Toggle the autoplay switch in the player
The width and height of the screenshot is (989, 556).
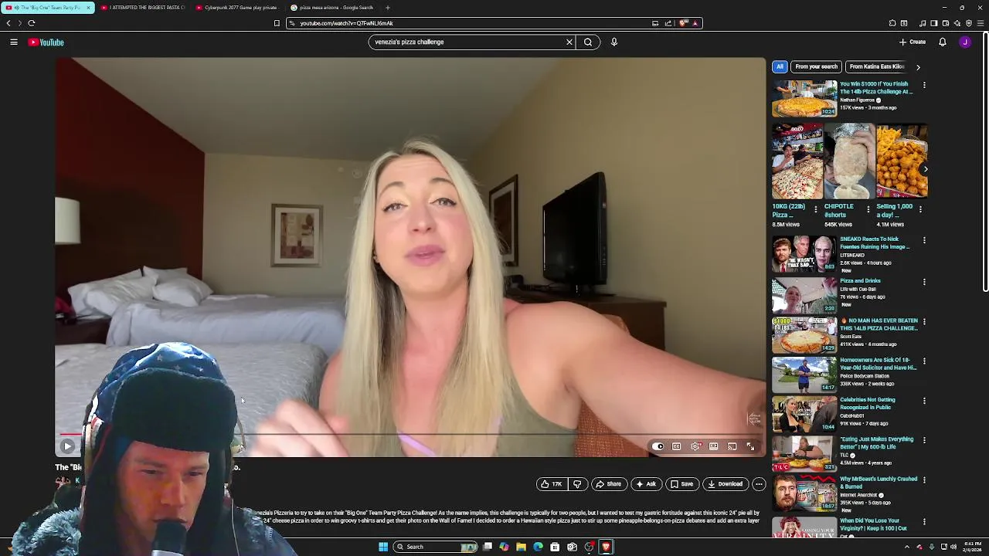[x=658, y=446]
